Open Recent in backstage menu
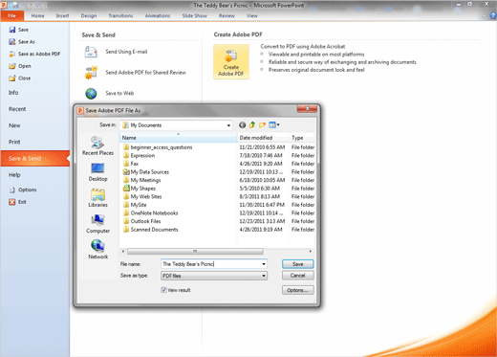Image resolution: width=497 pixels, height=357 pixels. [17, 109]
